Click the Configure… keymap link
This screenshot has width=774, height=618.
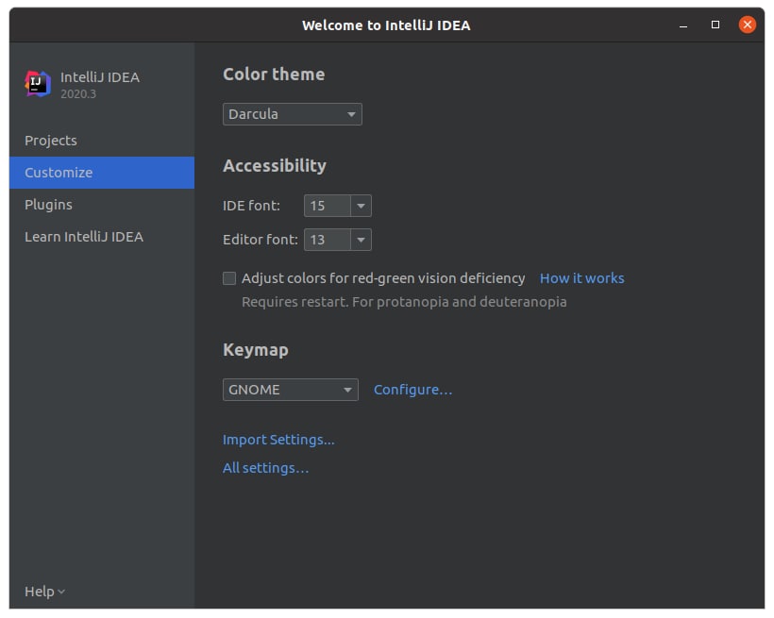[x=412, y=390]
